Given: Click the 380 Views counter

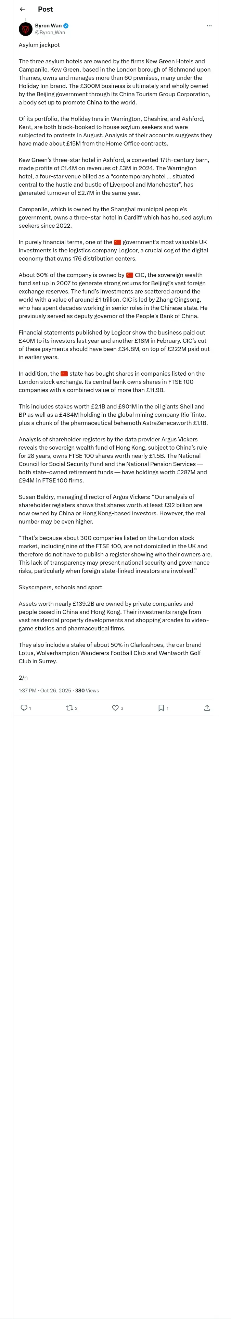Looking at the screenshot, I should click(x=87, y=690).
